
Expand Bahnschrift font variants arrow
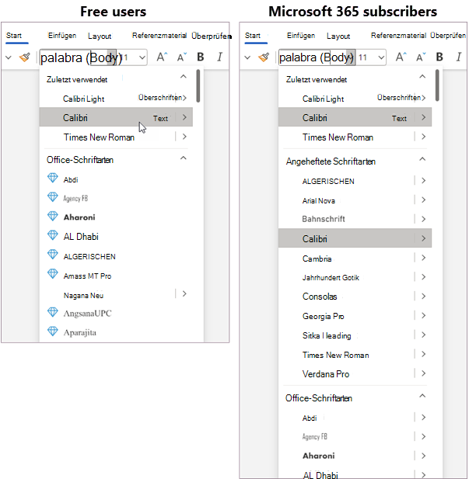tap(423, 219)
